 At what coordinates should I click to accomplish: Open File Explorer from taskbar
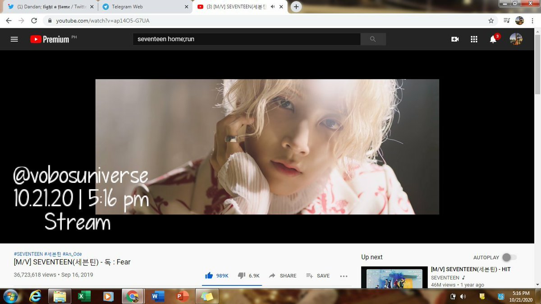(x=59, y=296)
